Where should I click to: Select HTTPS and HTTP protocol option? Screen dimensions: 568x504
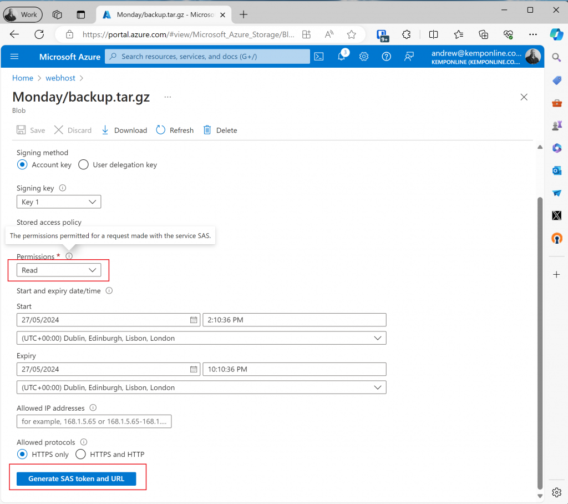pyautogui.click(x=80, y=455)
